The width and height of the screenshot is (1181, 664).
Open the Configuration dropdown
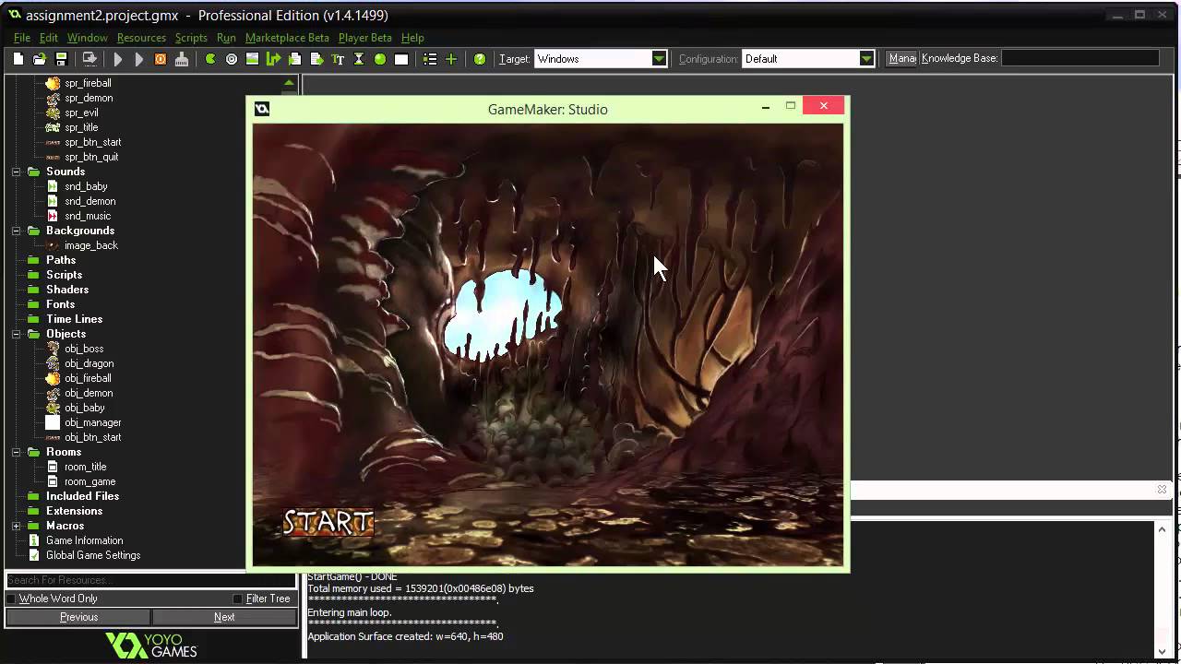pos(866,59)
